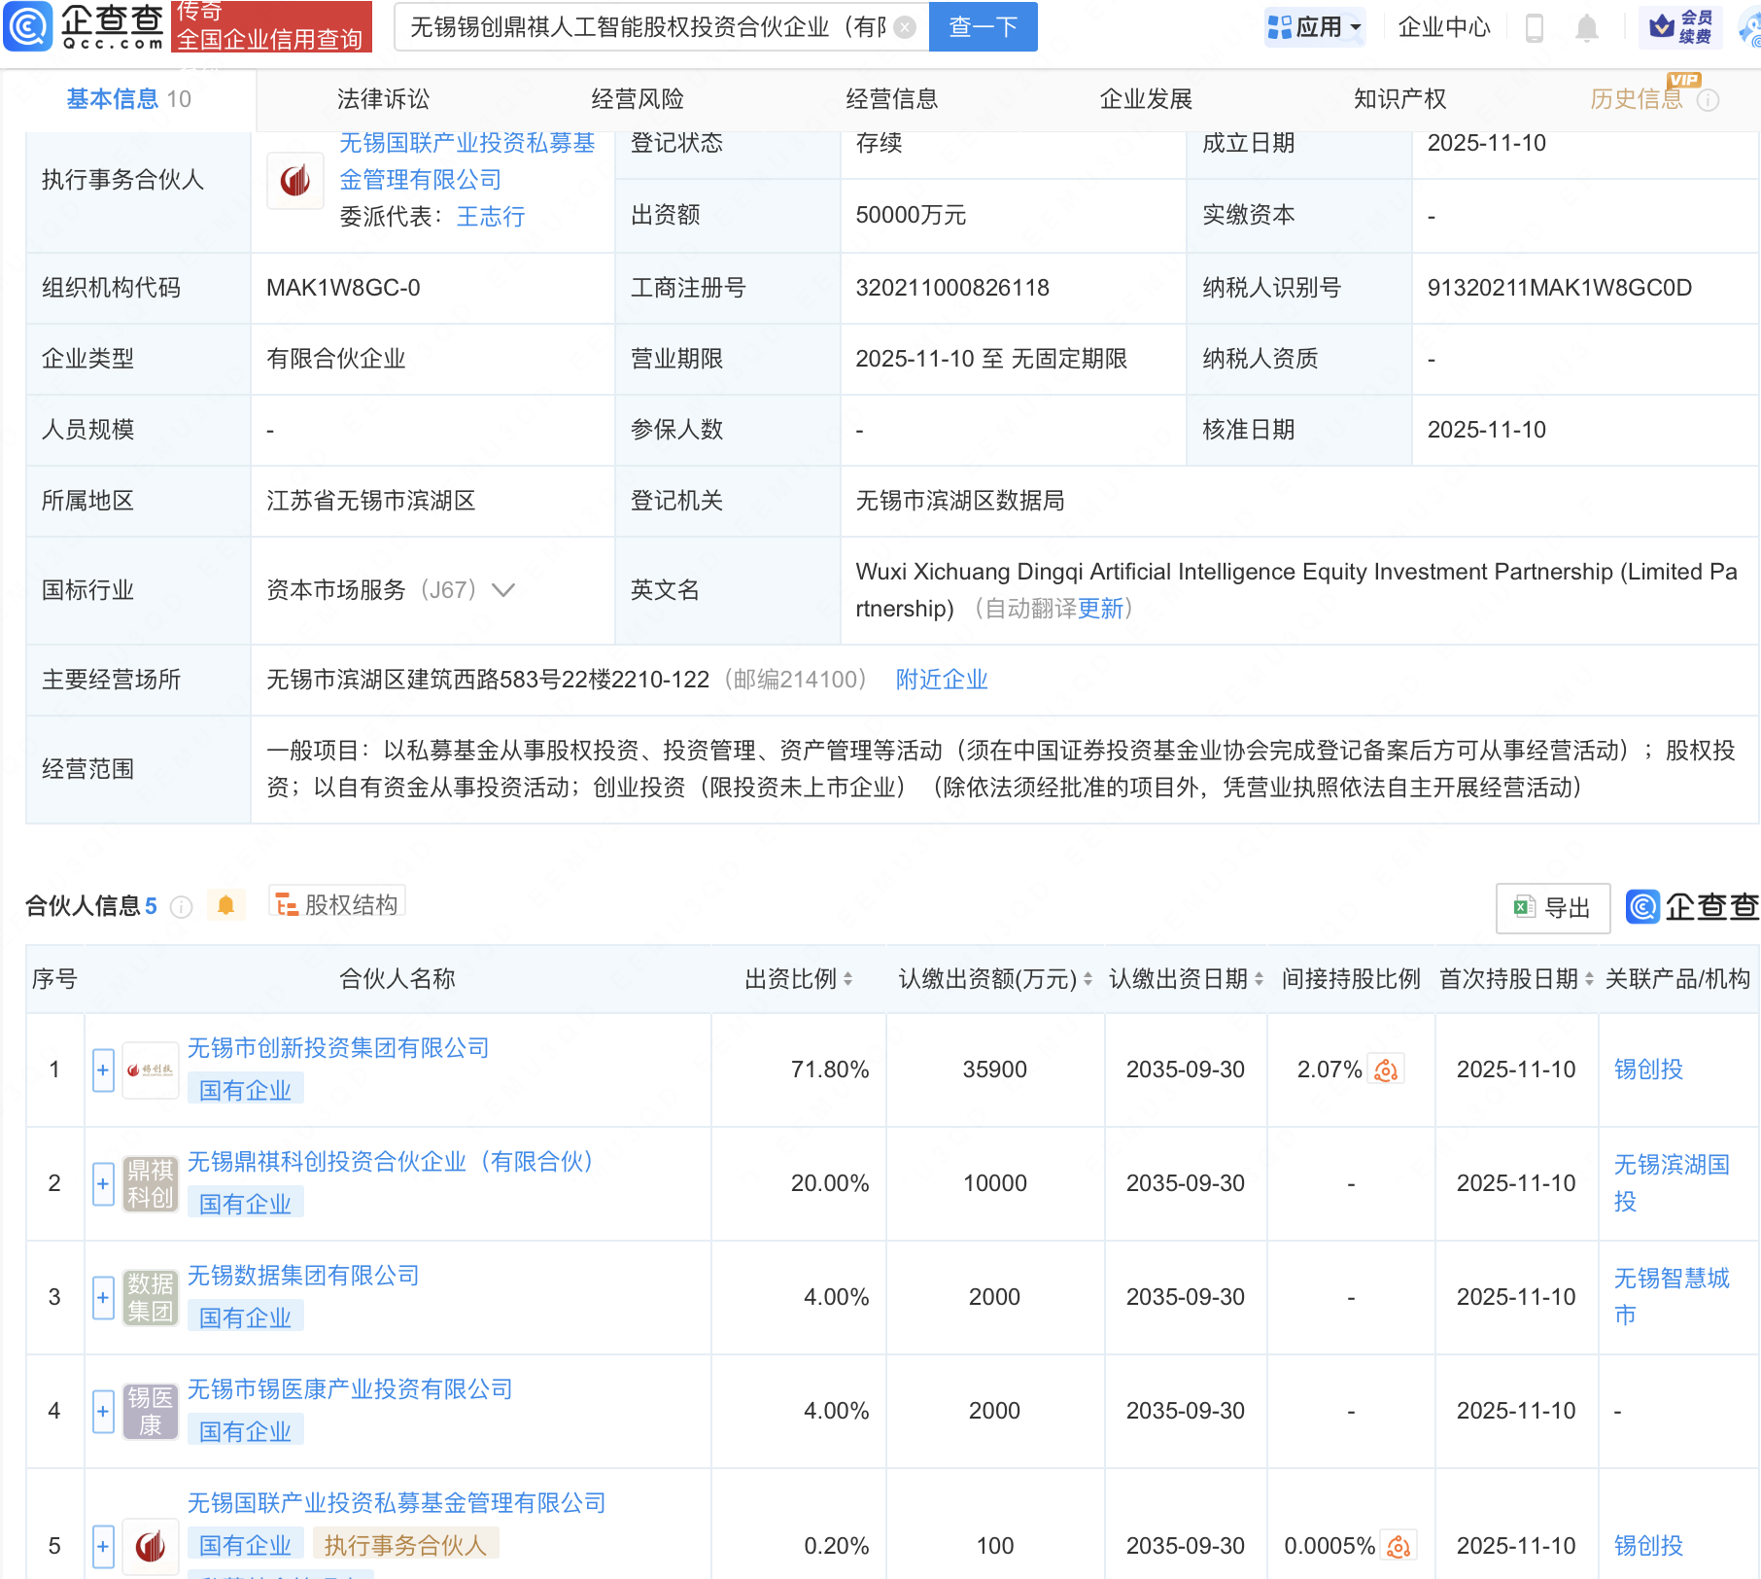Click the partner info alert bell
The width and height of the screenshot is (1761, 1579).
point(225,906)
